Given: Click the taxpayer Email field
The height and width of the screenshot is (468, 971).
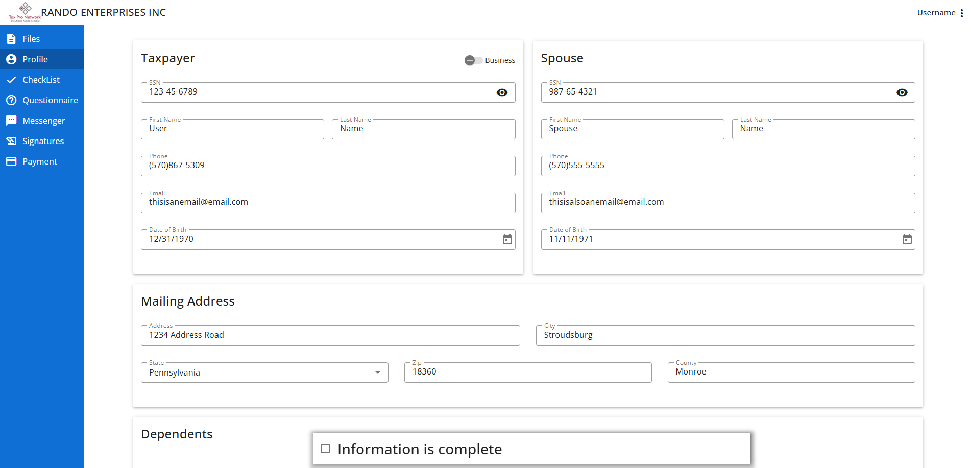Looking at the screenshot, I should pyautogui.click(x=328, y=203).
